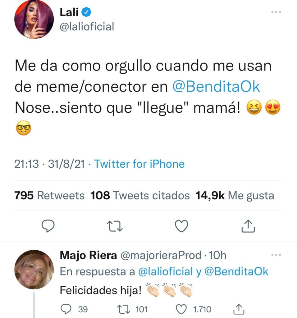
Task: Reply to Lali's main tweet
Action: 48,226
